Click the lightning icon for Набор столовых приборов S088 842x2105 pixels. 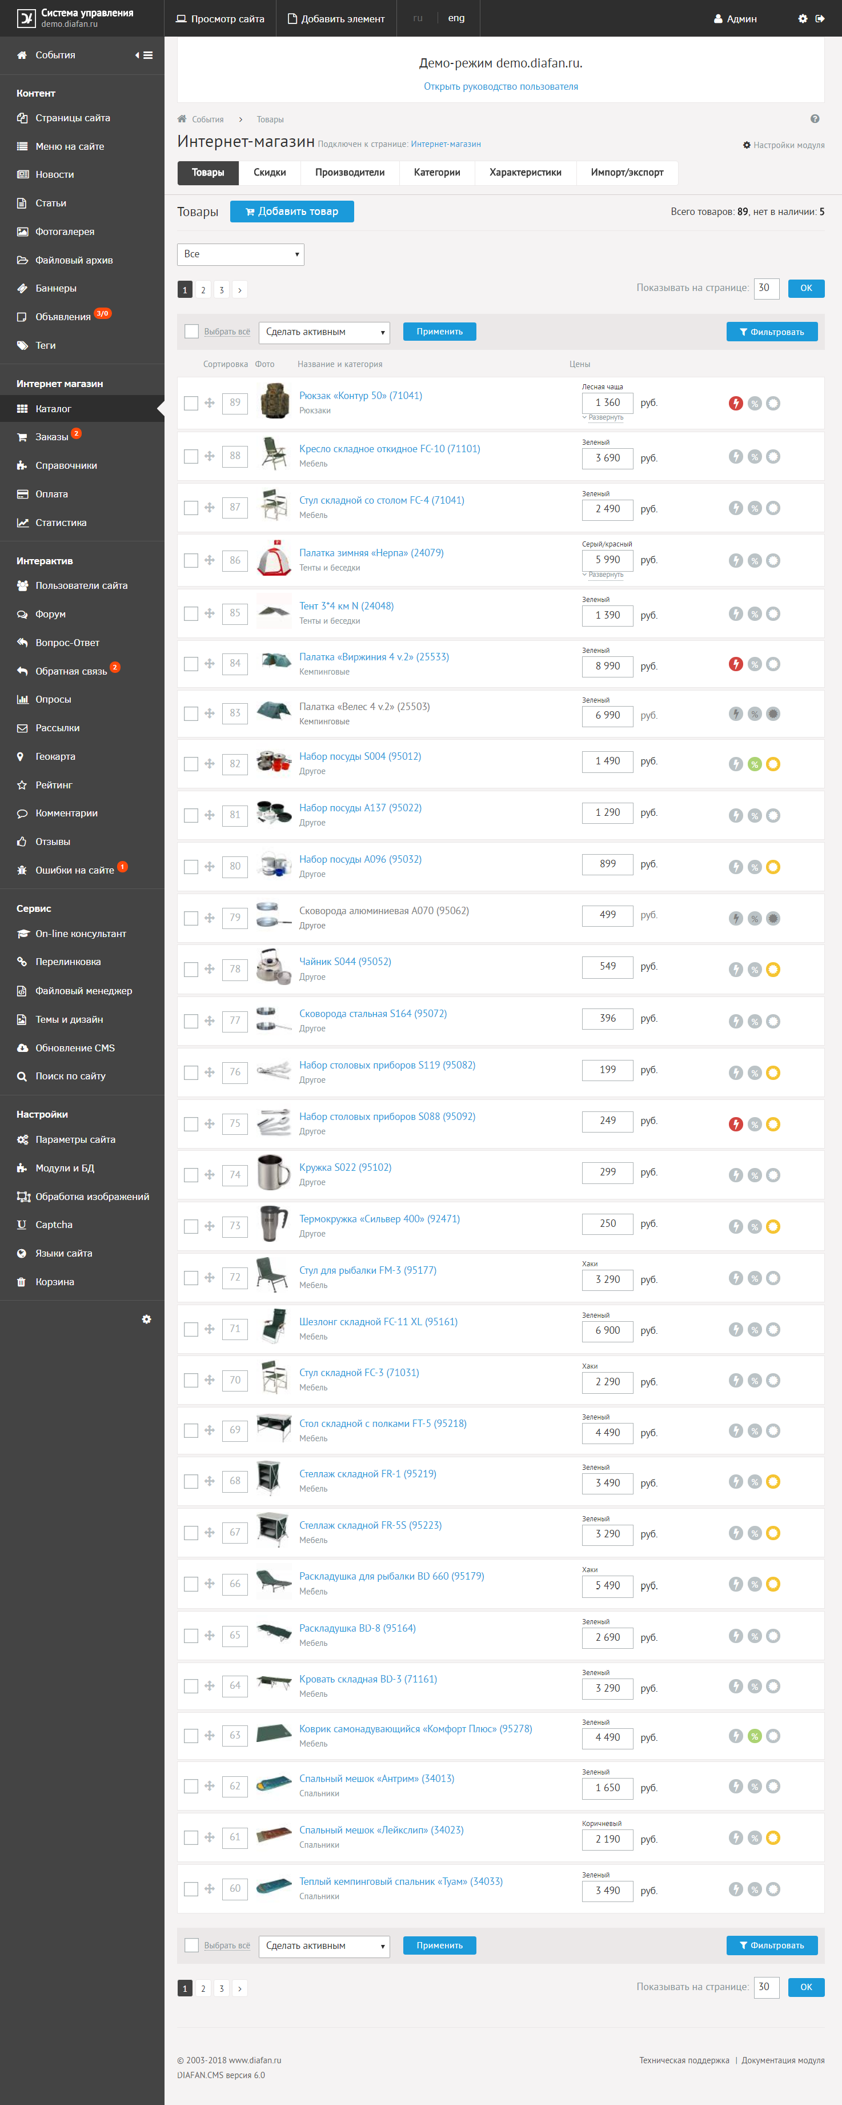coord(735,1125)
